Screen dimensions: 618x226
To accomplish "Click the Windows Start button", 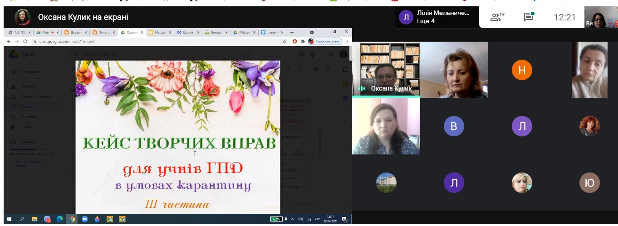I will [9, 219].
